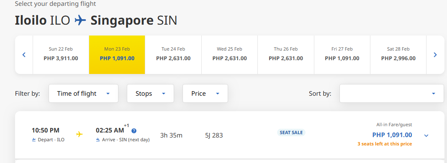Click the arrival plane icon near Arrive - SIN

point(98,140)
